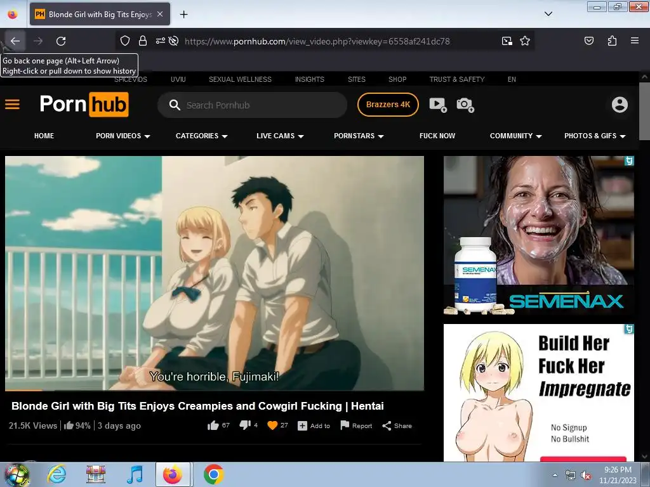Open the Pocket save icon in toolbar
The height and width of the screenshot is (487, 650).
point(588,41)
